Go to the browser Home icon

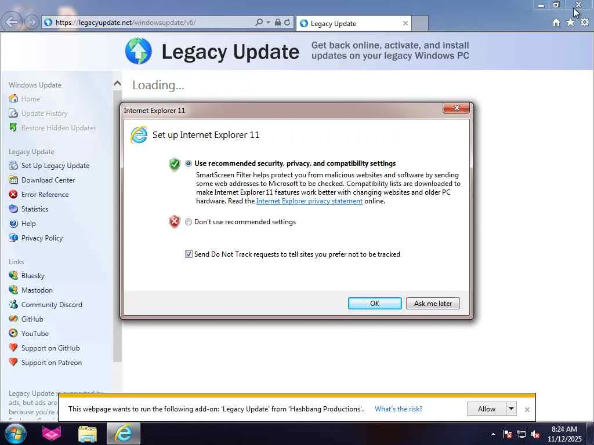(x=556, y=23)
